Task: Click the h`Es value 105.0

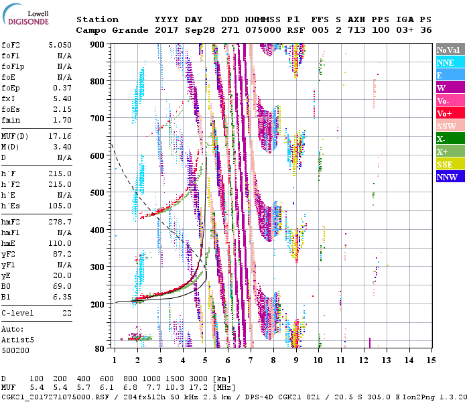Action: pos(60,206)
